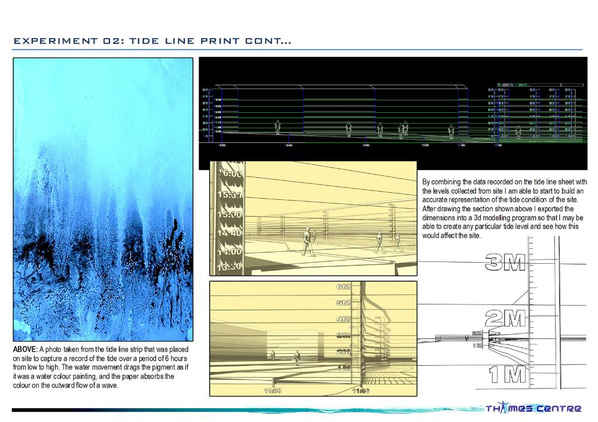Click the "11:00" marker in the lower render
Image resolution: width=598 pixels, height=422 pixels.
(x=361, y=390)
